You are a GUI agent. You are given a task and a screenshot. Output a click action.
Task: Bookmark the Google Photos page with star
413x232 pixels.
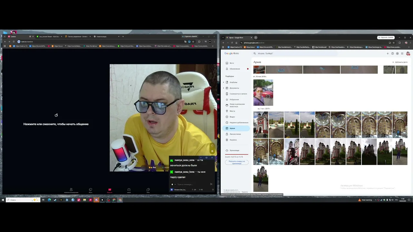click(394, 43)
